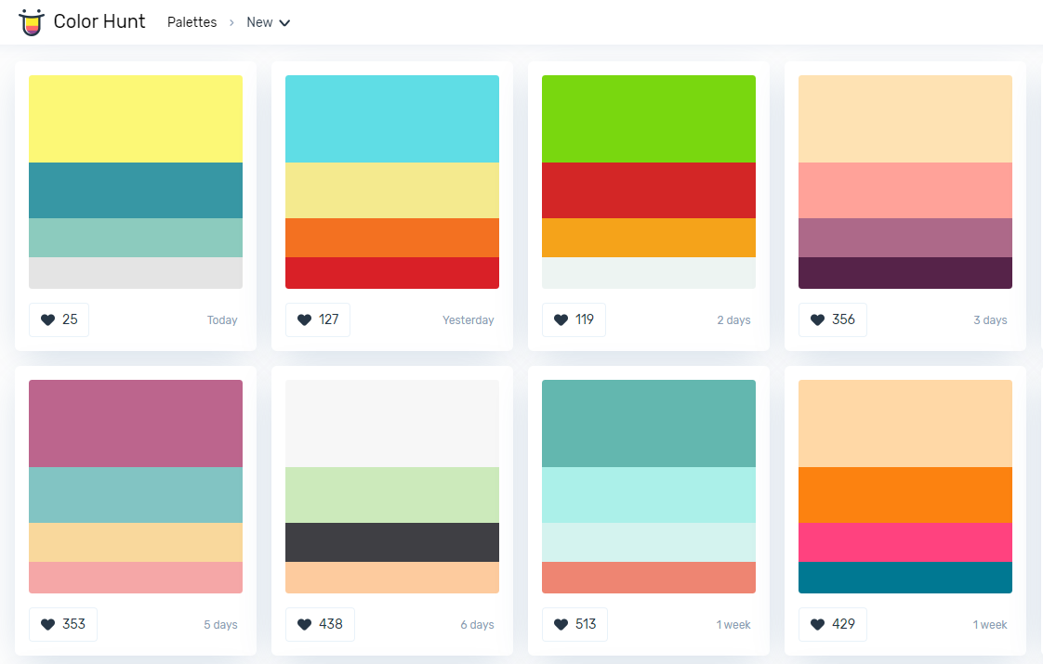Click the Color Hunt site title

(99, 22)
